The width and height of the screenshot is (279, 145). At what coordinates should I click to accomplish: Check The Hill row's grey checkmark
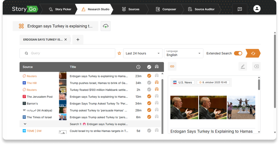(x=149, y=83)
